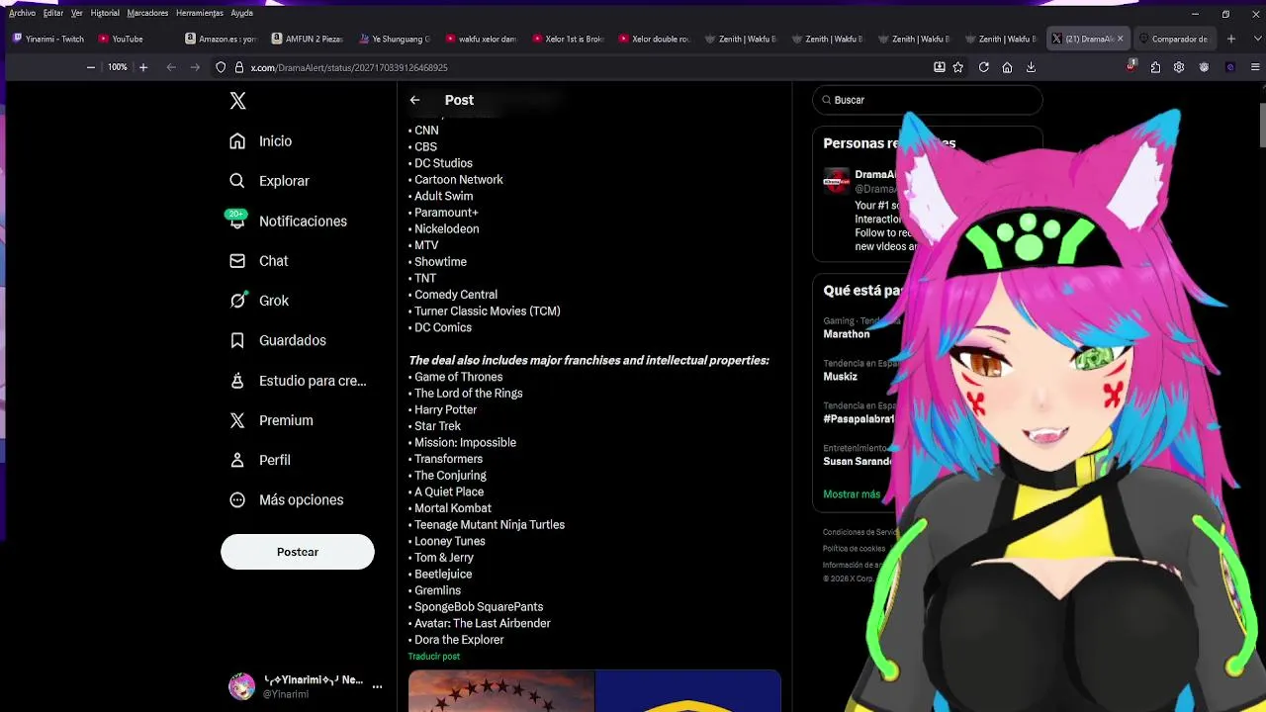Image resolution: width=1266 pixels, height=712 pixels.
Task: Click Política de cookies footer link
Action: pos(854,549)
